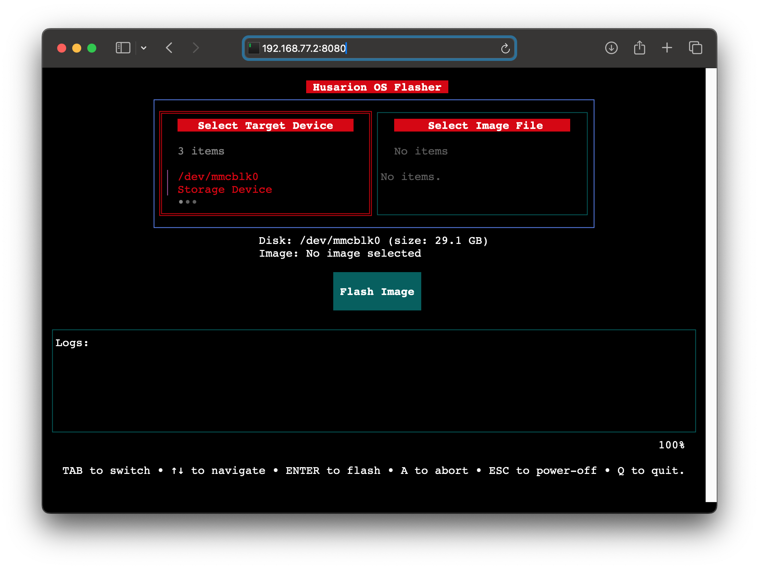
Task: Click the Select Target Device header
Action: [265, 125]
